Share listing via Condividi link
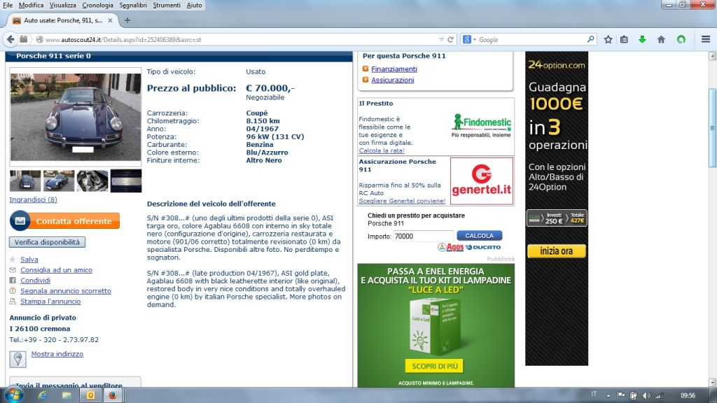717x403 pixels. coord(35,281)
